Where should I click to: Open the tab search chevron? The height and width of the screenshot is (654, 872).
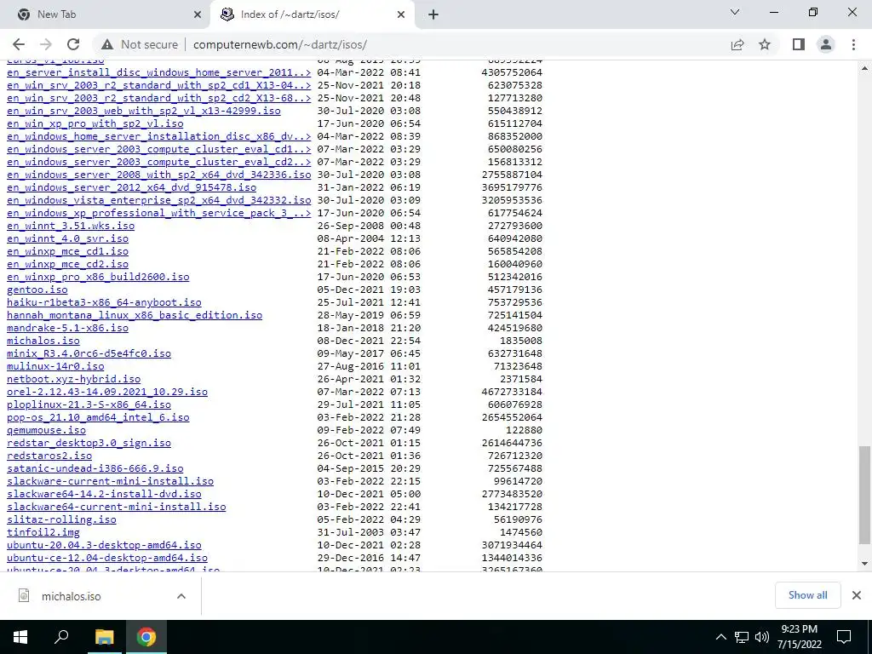735,12
